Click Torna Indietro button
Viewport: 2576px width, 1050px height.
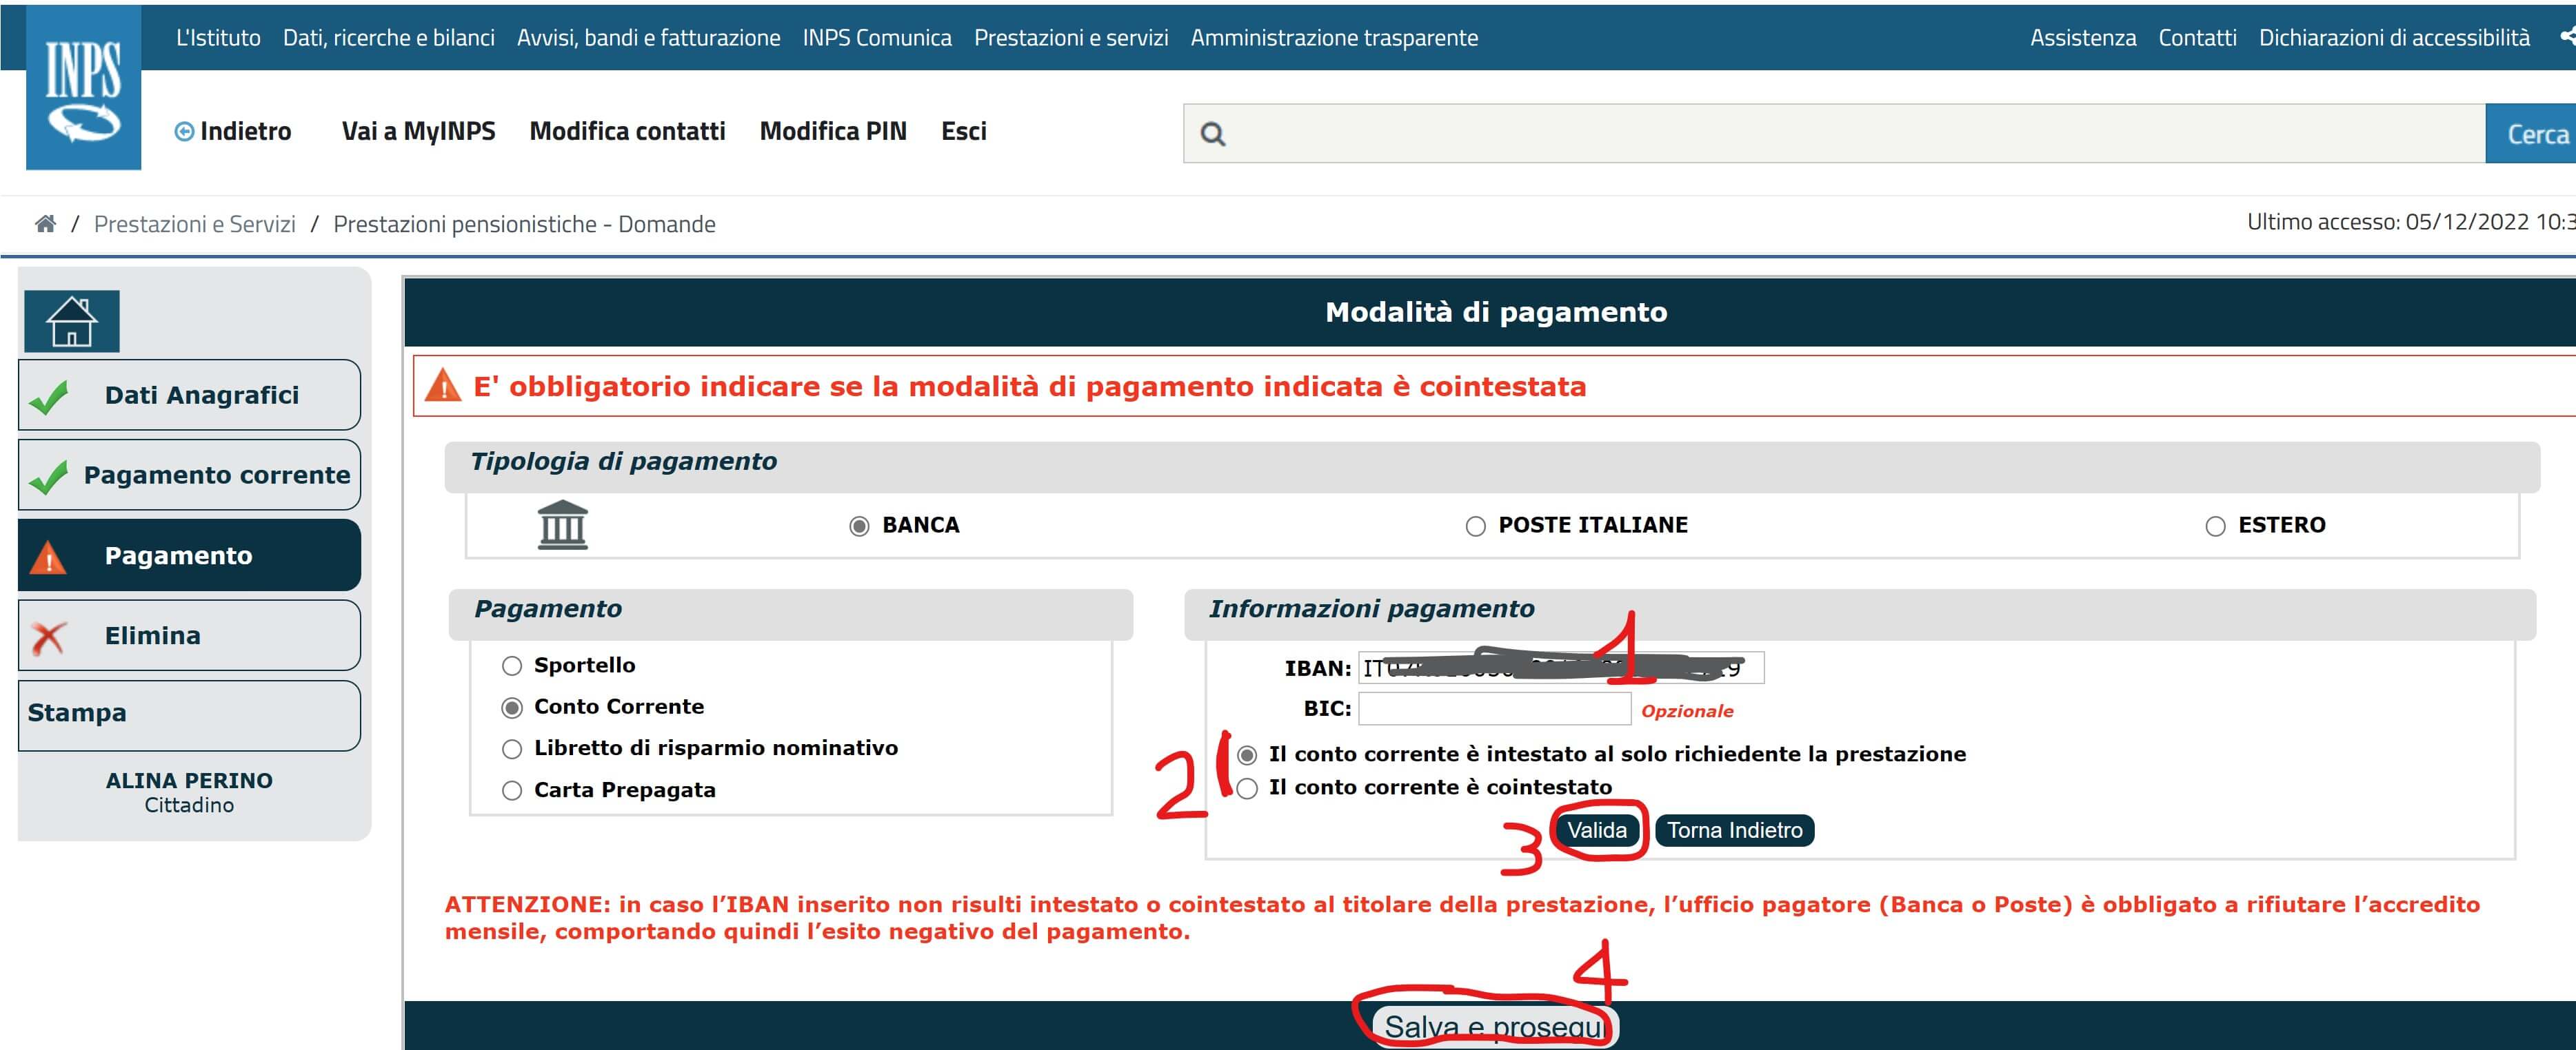pyautogui.click(x=1734, y=830)
